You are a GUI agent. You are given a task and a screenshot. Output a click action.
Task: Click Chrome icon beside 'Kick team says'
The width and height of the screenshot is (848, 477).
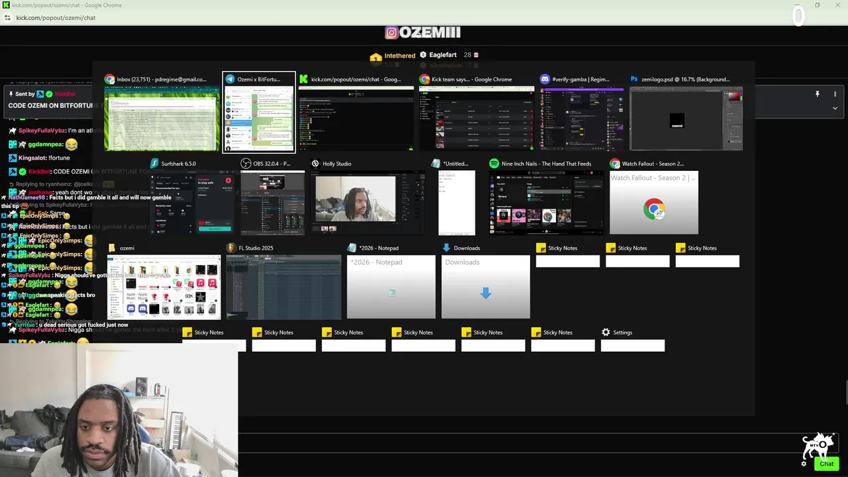point(425,79)
